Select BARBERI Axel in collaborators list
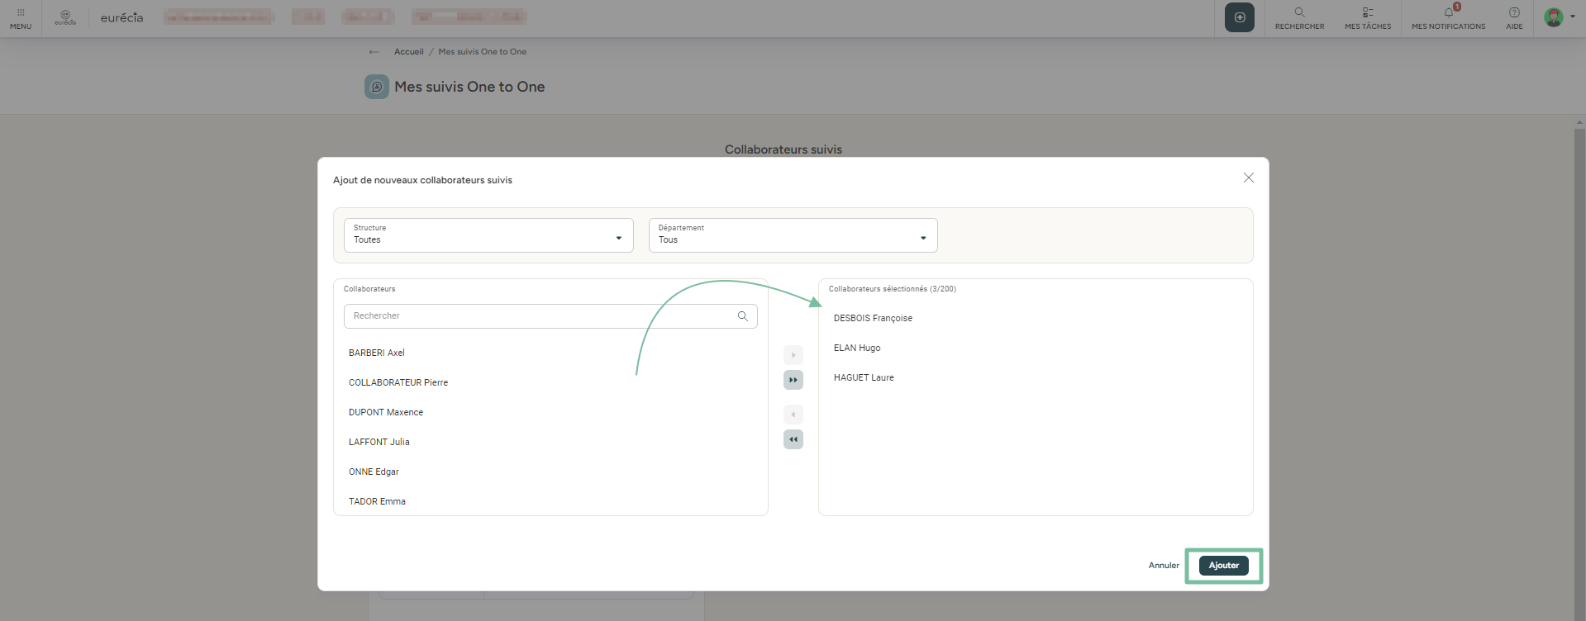Image resolution: width=1586 pixels, height=621 pixels. click(x=377, y=353)
